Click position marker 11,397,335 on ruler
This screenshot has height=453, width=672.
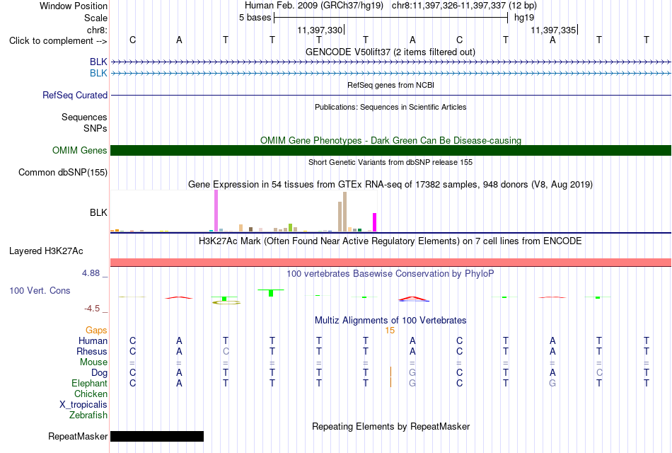554,30
